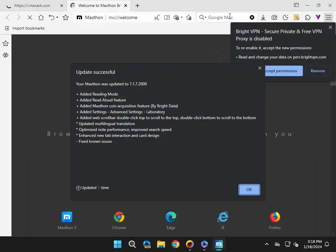336x252 pixels.
Task: Click the Google search input box
Action: pyautogui.click(x=228, y=17)
